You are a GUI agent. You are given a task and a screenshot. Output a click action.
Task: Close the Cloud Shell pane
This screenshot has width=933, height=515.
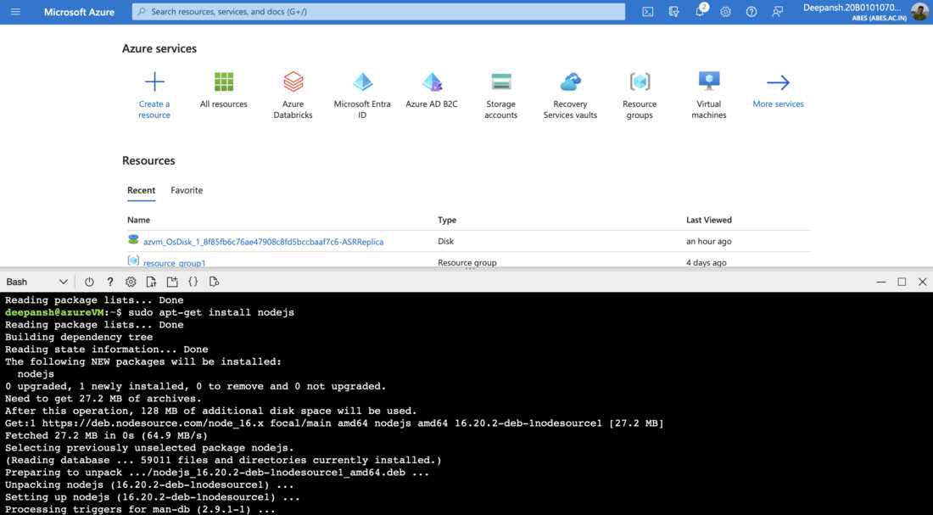click(x=922, y=282)
